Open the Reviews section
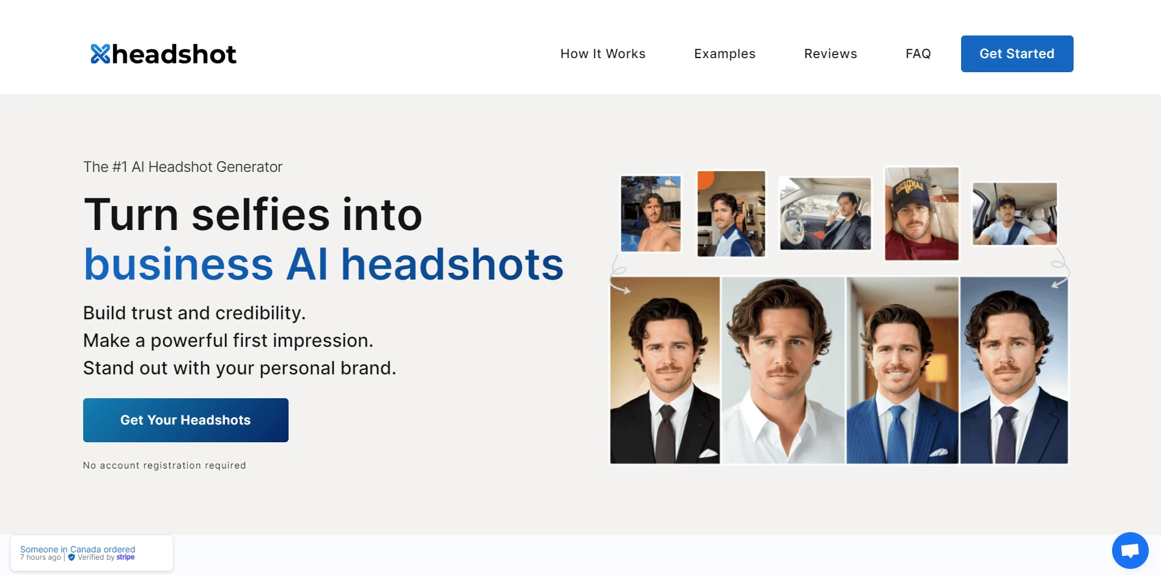This screenshot has height=575, width=1161. (830, 54)
